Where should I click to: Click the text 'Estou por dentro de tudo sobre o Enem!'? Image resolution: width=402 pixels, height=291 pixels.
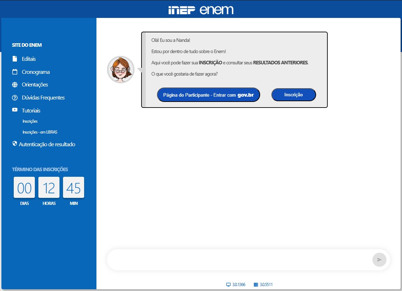pos(189,51)
